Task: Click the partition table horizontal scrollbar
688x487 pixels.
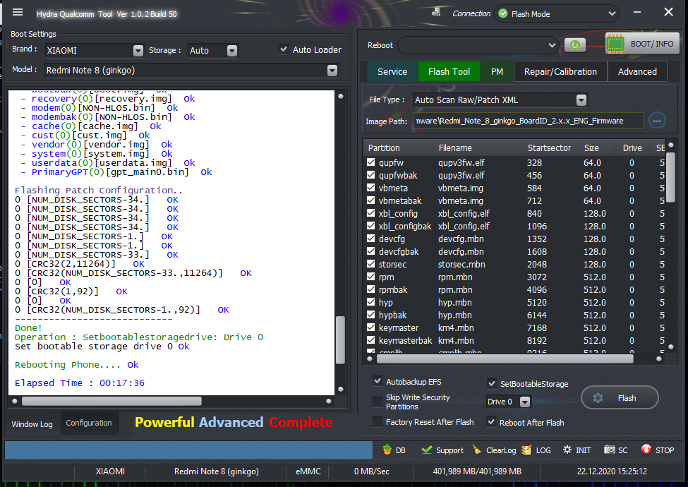Action: (x=505, y=359)
